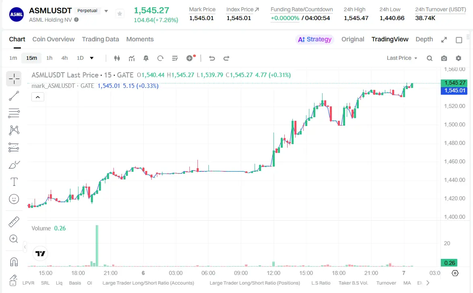Click the Funding Rate/Countdown label
This screenshot has height=293, width=473.
(302, 10)
